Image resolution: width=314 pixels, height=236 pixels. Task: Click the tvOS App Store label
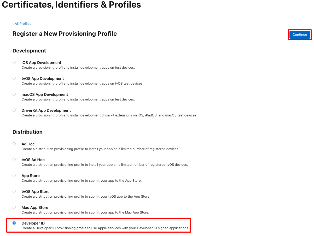tap(36, 192)
